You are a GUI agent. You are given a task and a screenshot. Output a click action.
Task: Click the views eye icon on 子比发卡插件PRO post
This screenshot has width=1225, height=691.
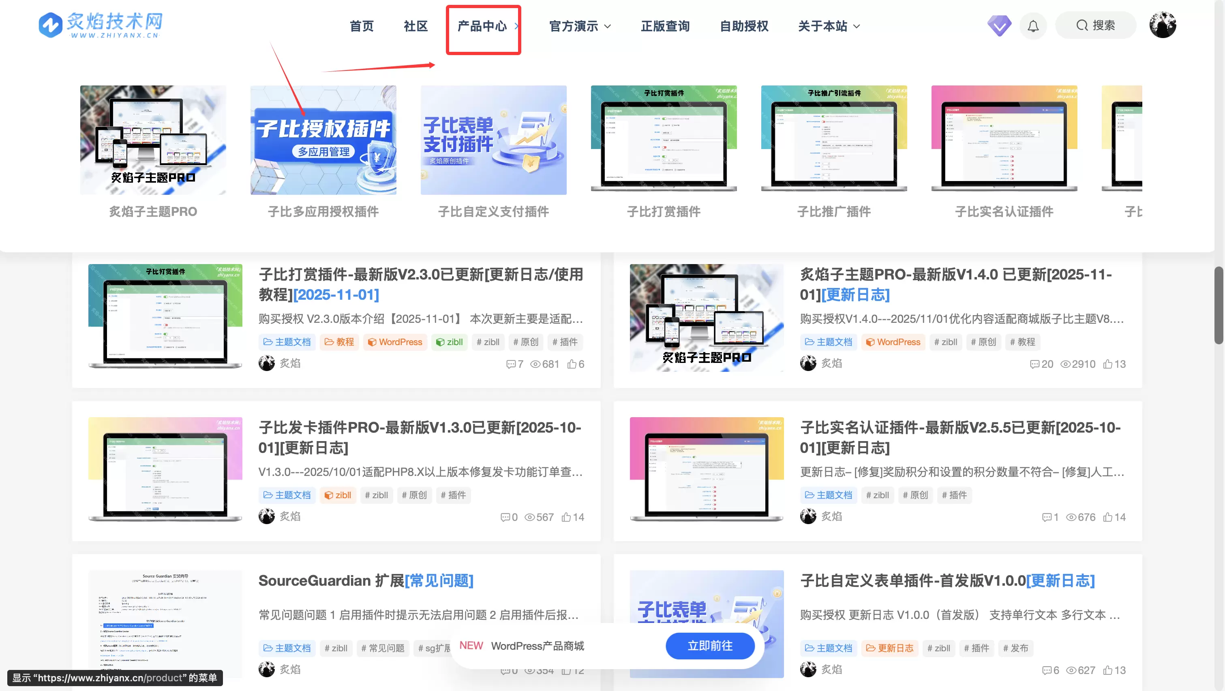529,517
